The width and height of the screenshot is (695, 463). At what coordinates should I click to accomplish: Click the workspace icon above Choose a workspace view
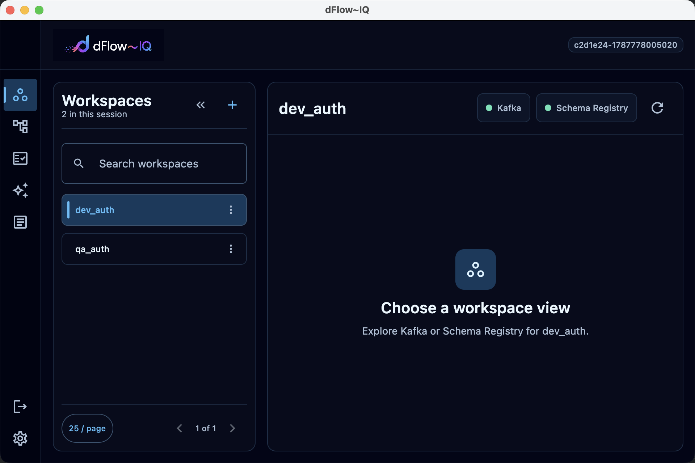476,269
